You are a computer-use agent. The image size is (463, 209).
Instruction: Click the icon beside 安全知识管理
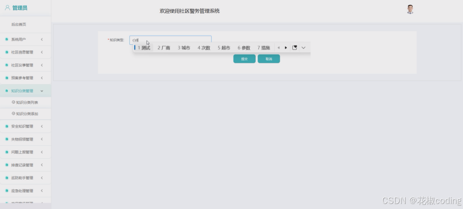pos(7,126)
